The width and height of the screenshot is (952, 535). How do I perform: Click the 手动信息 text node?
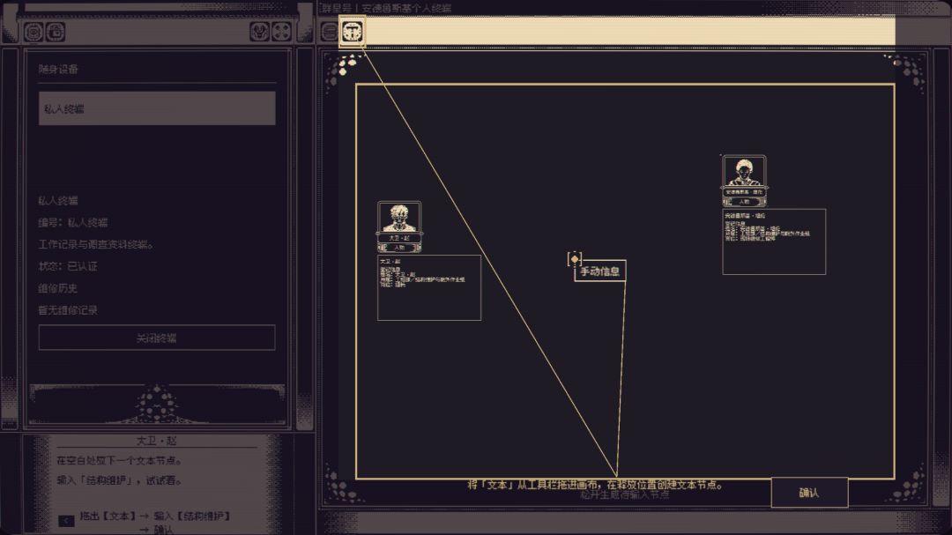(x=600, y=271)
